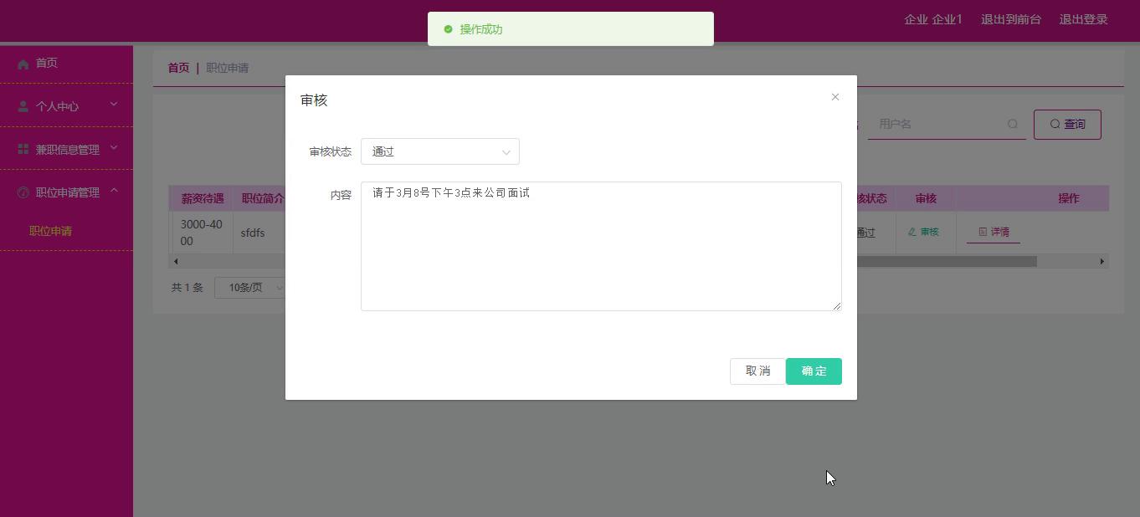Screen dimensions: 1140x517
Task: Click the right scroll arrow of table
Action: point(1101,261)
